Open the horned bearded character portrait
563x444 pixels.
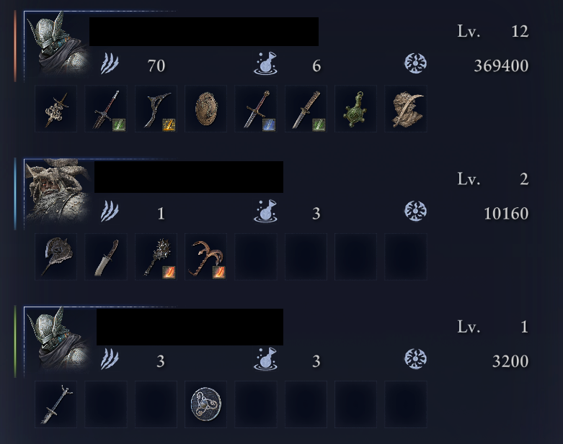tap(58, 192)
